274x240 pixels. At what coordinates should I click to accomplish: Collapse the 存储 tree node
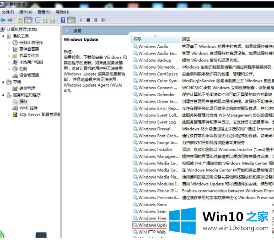(3, 82)
